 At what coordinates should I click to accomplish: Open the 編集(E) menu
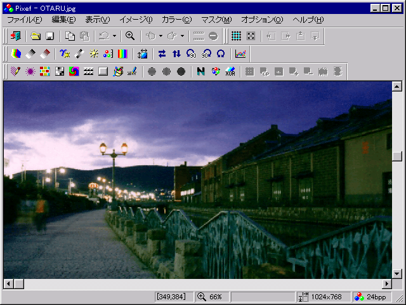(63, 20)
